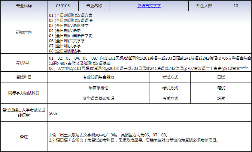Click the major code 050103 cell

click(x=63, y=6)
